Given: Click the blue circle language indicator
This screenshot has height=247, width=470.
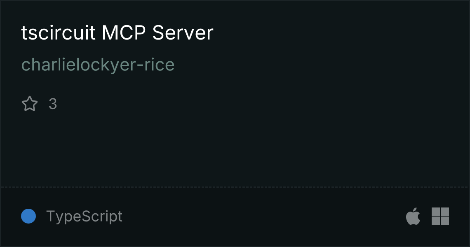Looking at the screenshot, I should [28, 216].
